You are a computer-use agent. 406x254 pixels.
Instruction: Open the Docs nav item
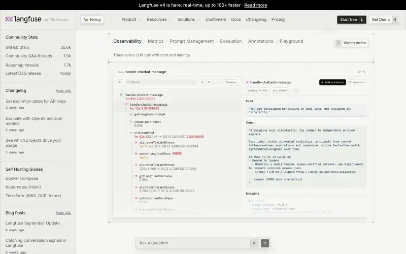coord(236,19)
